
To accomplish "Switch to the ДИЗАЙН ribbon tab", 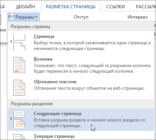I will pos(25,7).
